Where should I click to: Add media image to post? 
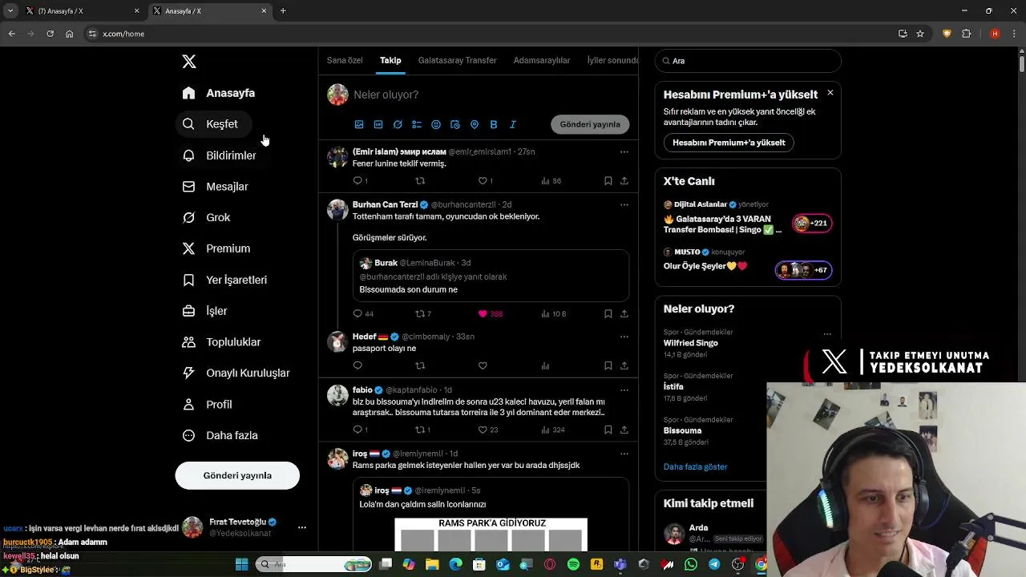pos(359,124)
